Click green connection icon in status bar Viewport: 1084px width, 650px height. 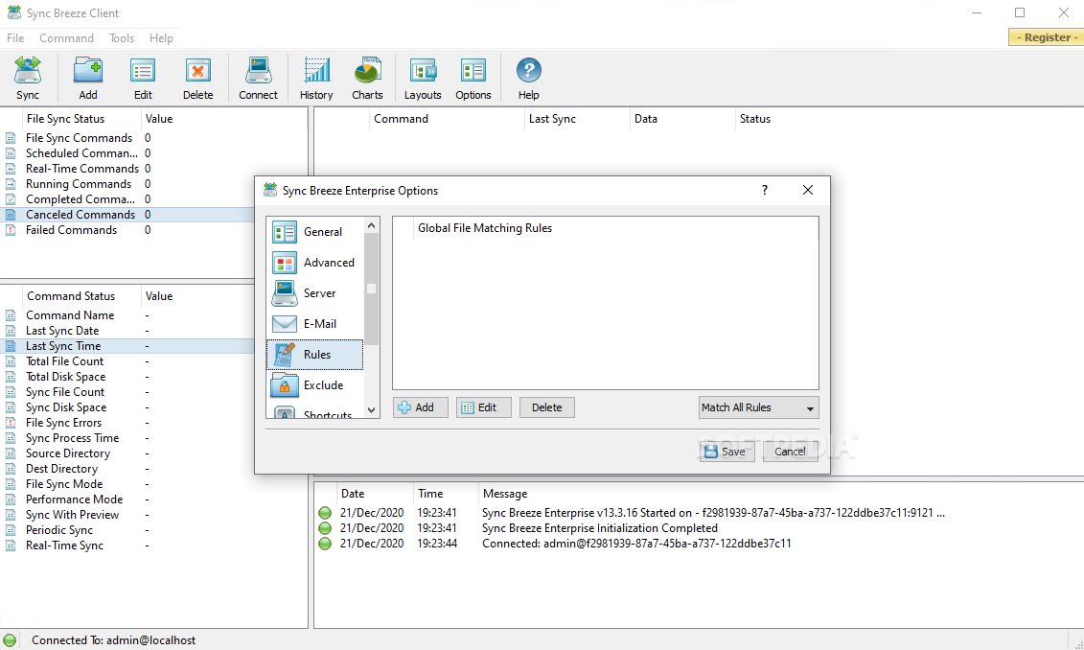coord(10,640)
